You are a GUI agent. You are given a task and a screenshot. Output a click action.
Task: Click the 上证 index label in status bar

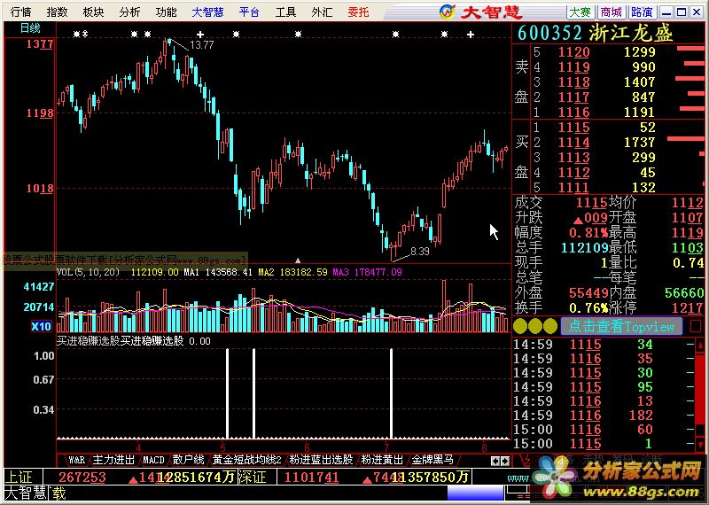pos(19,477)
